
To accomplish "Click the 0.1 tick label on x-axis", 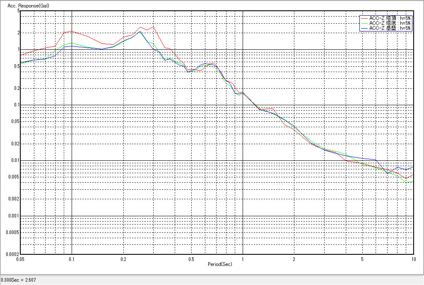I will point(72,259).
